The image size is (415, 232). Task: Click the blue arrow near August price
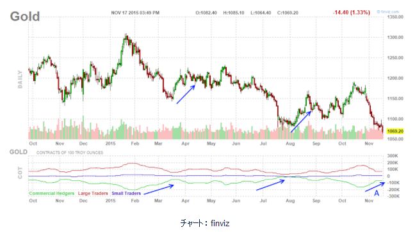(301, 122)
